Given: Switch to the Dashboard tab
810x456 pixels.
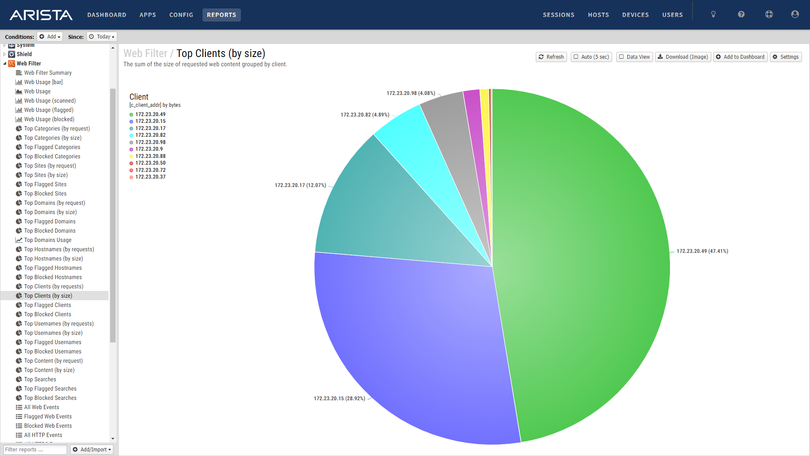Looking at the screenshot, I should 107,15.
